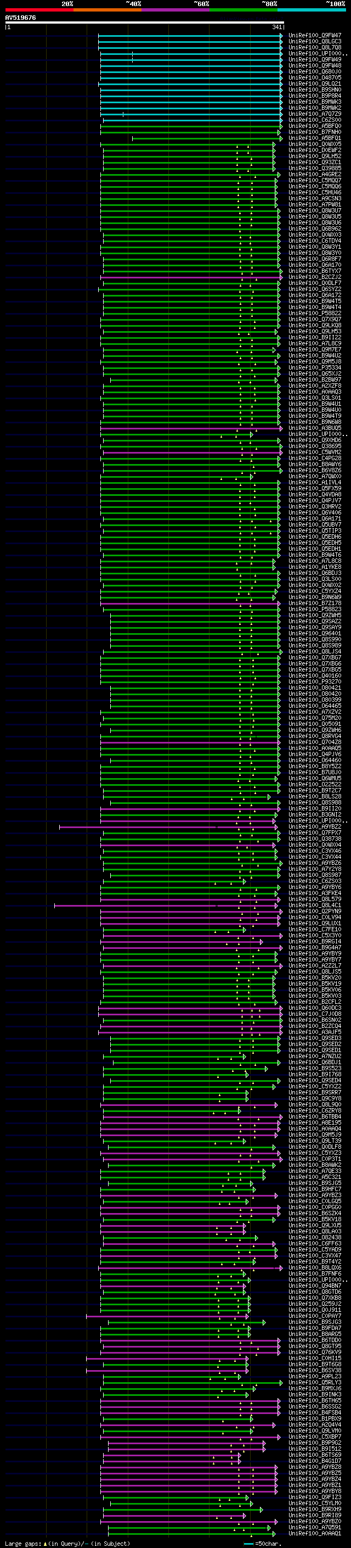
Task: Select hit label UniRef100_Q38738
Action: click(x=315, y=839)
